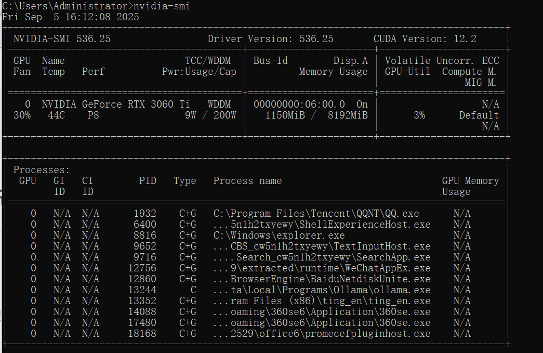
Task: Click the Volatile Uncorr. ECC header
Action: coord(442,61)
